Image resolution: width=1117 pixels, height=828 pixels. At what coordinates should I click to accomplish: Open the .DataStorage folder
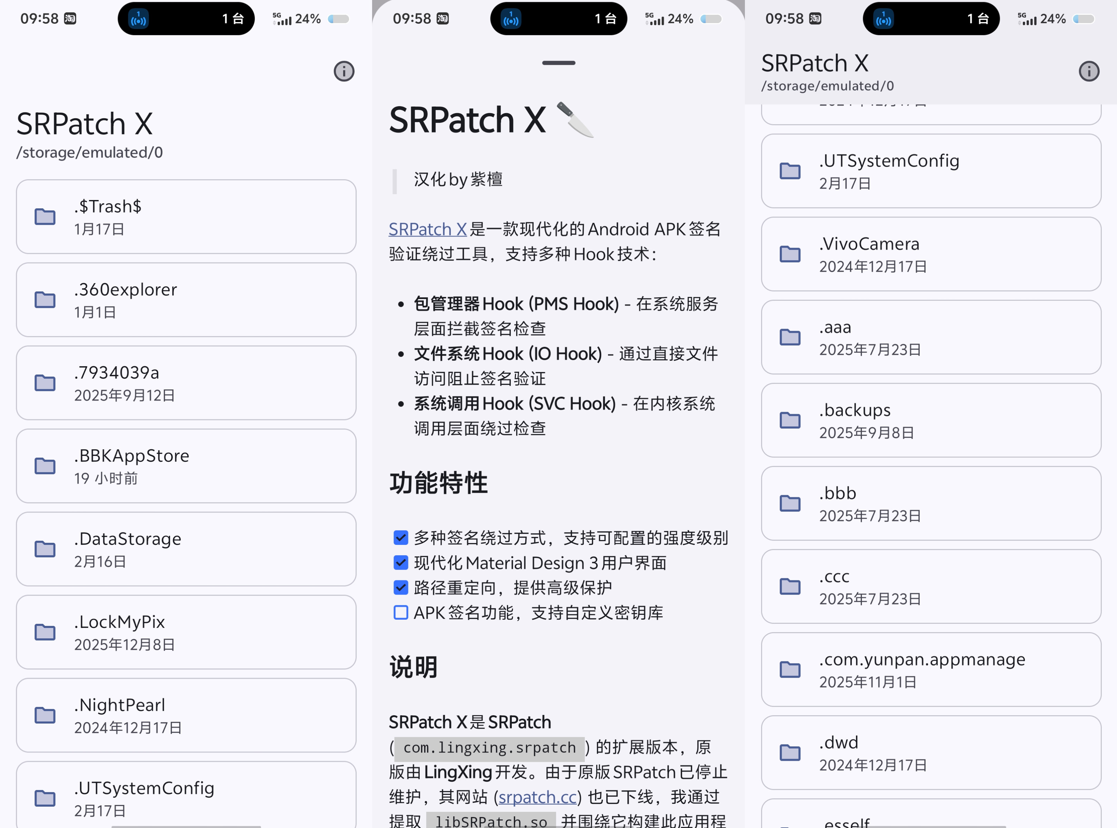point(186,549)
